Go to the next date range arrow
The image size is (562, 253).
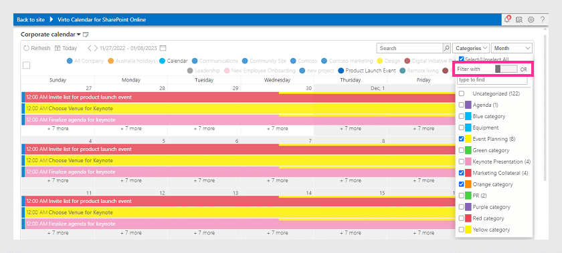[96, 48]
